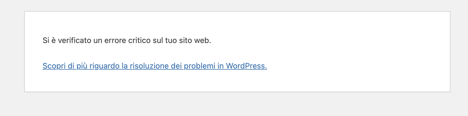Click the word "errore" in the message
Image resolution: width=468 pixels, height=116 pixels.
115,41
